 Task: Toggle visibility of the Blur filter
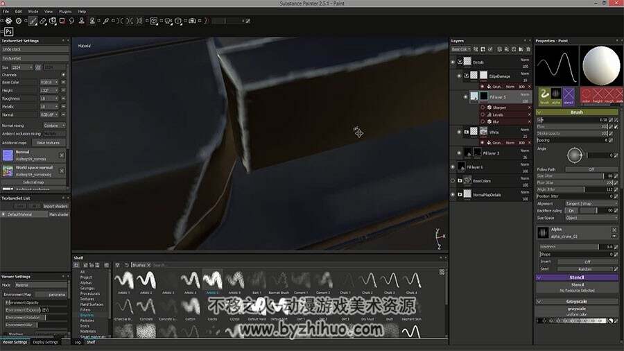pos(483,122)
